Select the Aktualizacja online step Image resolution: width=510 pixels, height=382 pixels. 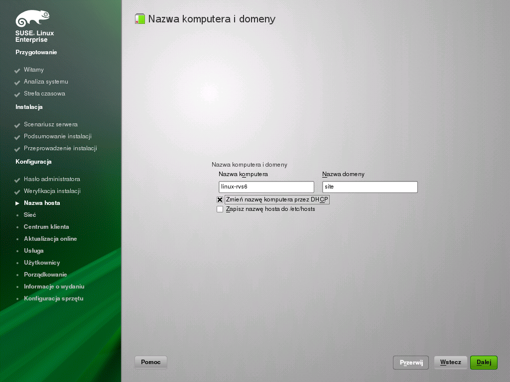click(50, 239)
